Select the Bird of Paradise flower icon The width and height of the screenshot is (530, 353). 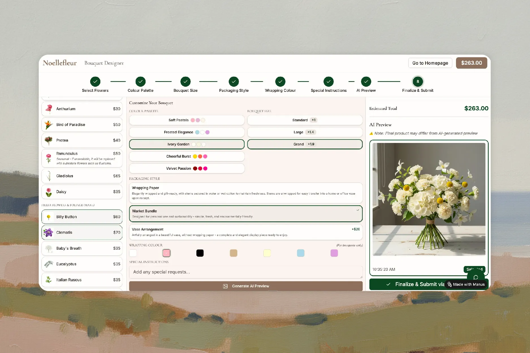tap(49, 125)
